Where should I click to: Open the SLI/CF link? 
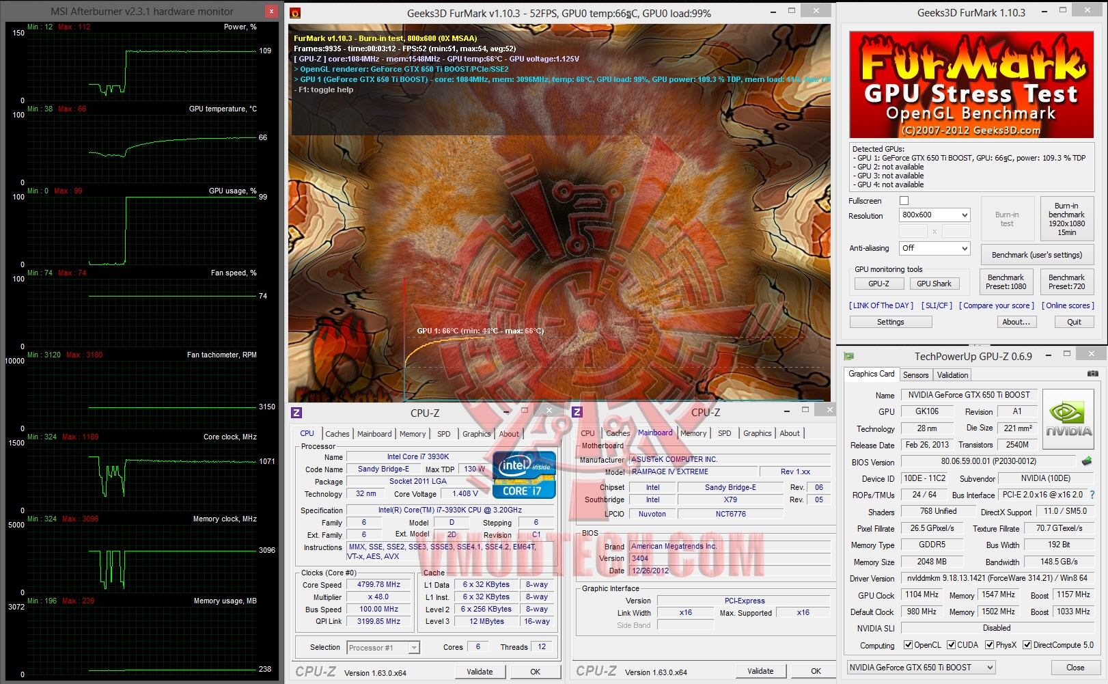point(937,305)
